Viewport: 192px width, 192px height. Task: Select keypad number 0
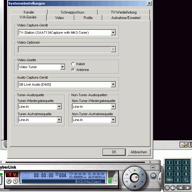(x=178, y=180)
